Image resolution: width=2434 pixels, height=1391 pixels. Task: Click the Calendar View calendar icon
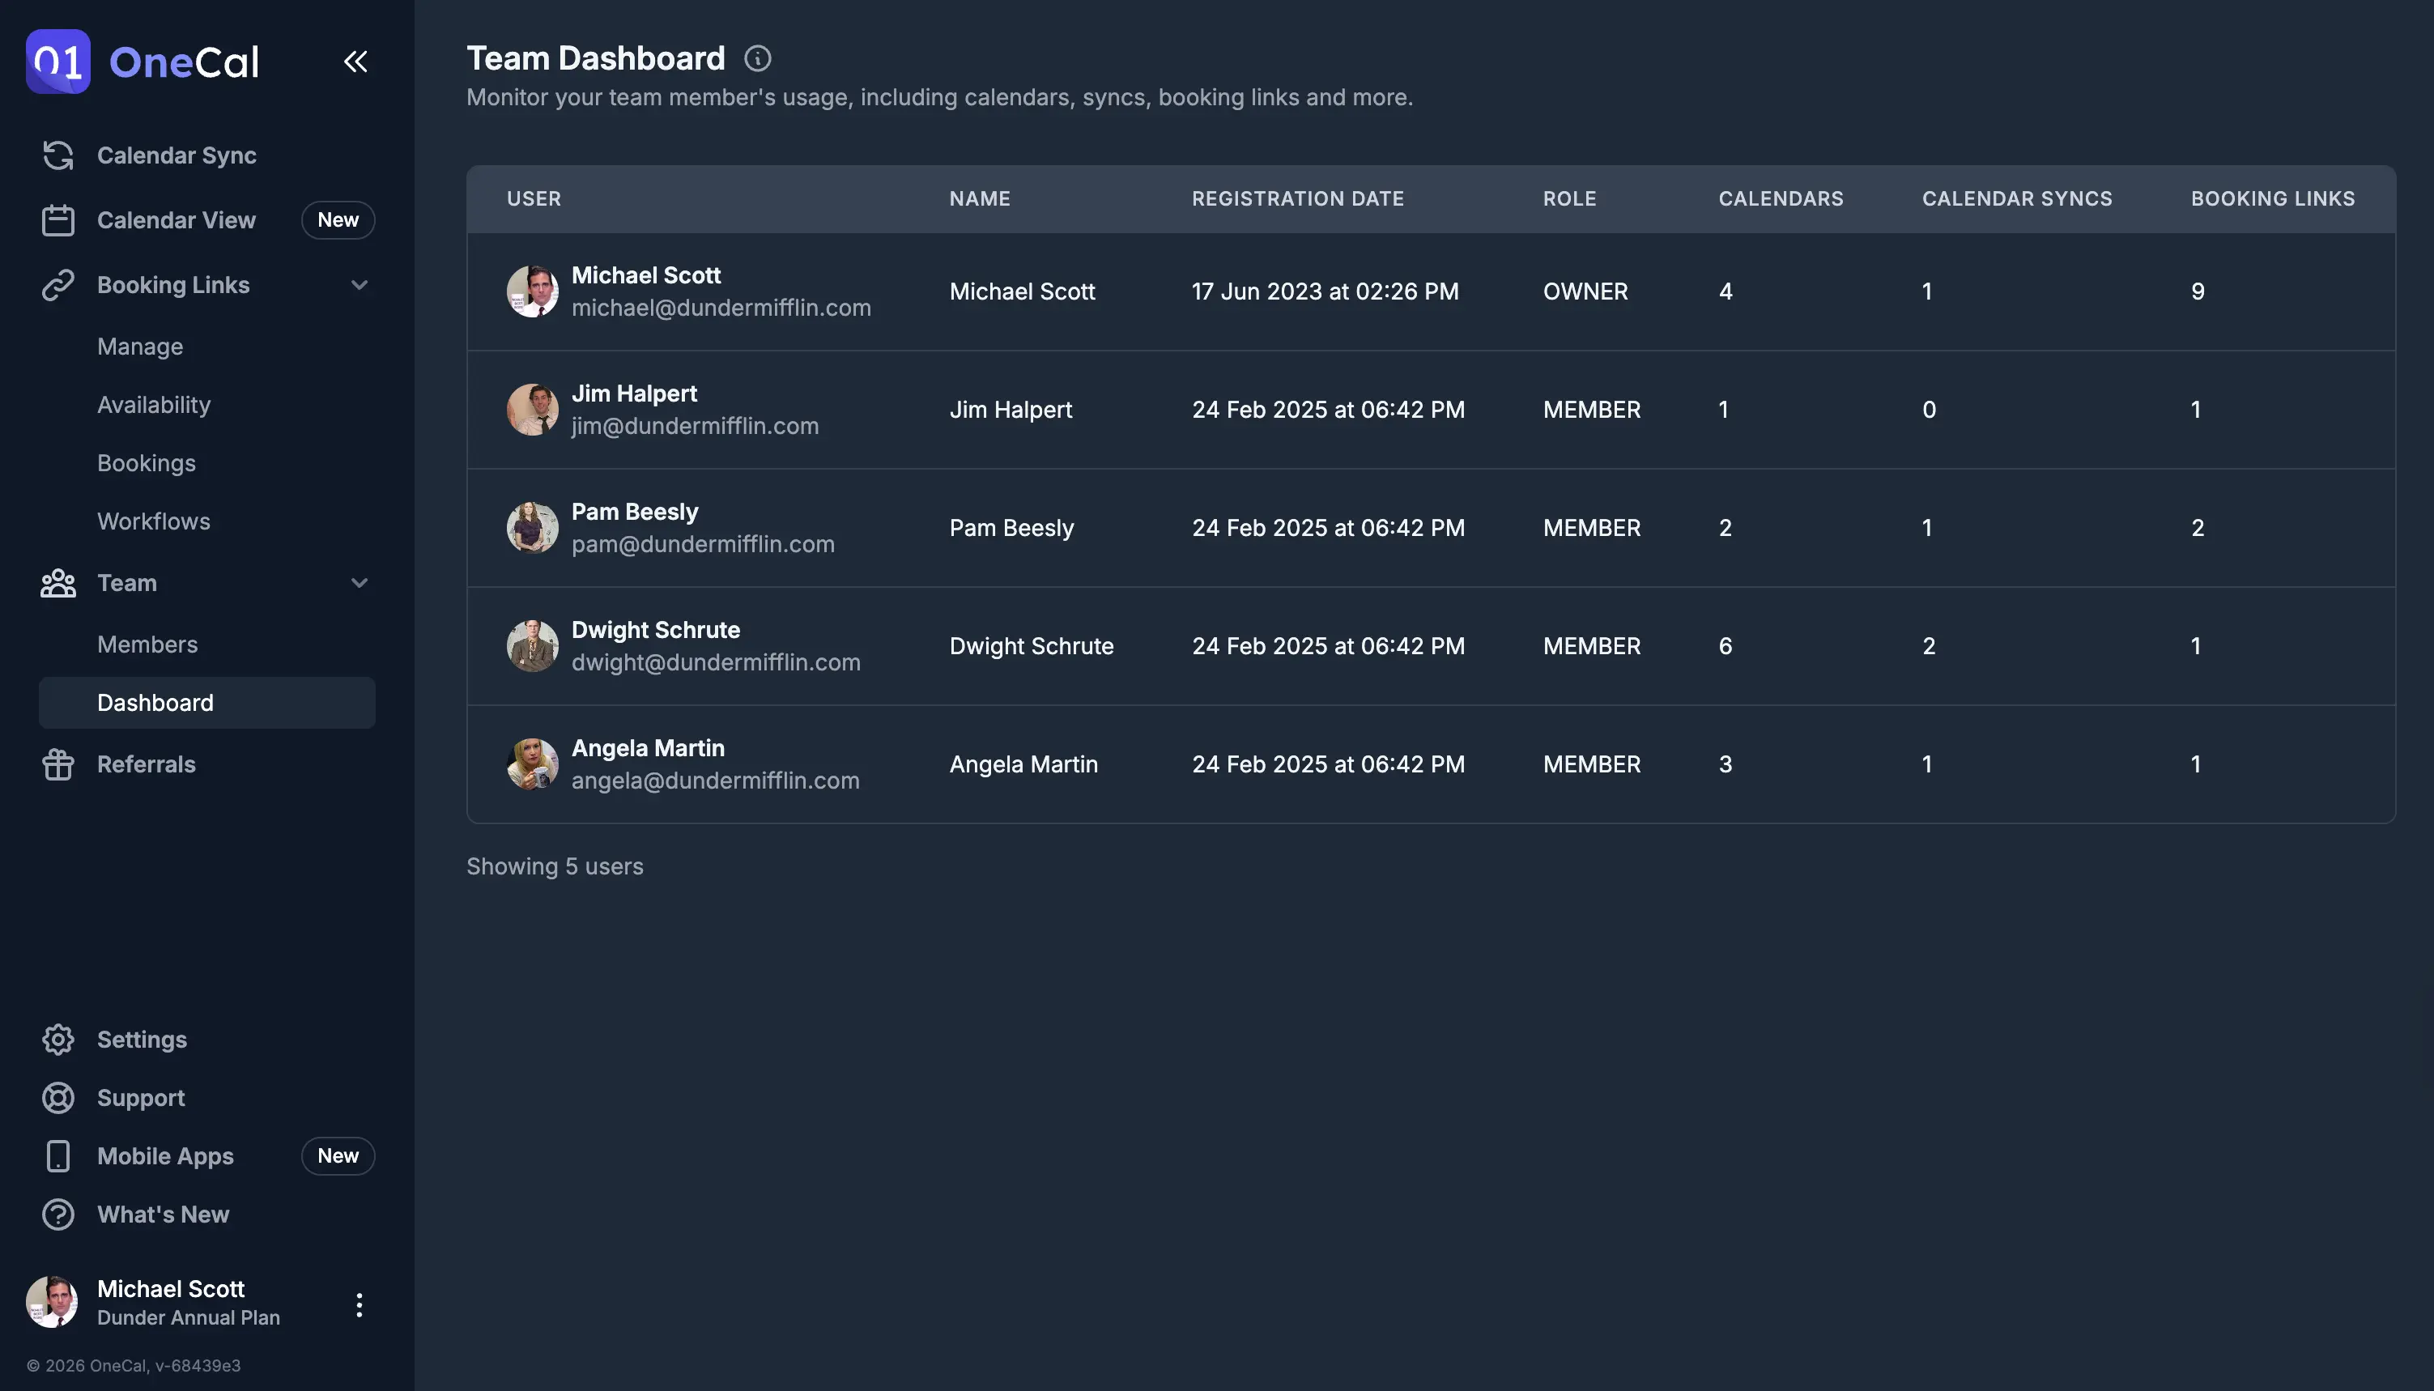coord(58,219)
